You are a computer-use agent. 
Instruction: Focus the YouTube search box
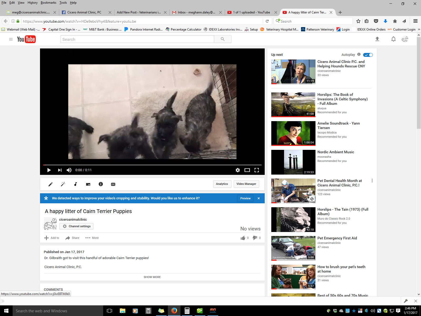coord(137,39)
